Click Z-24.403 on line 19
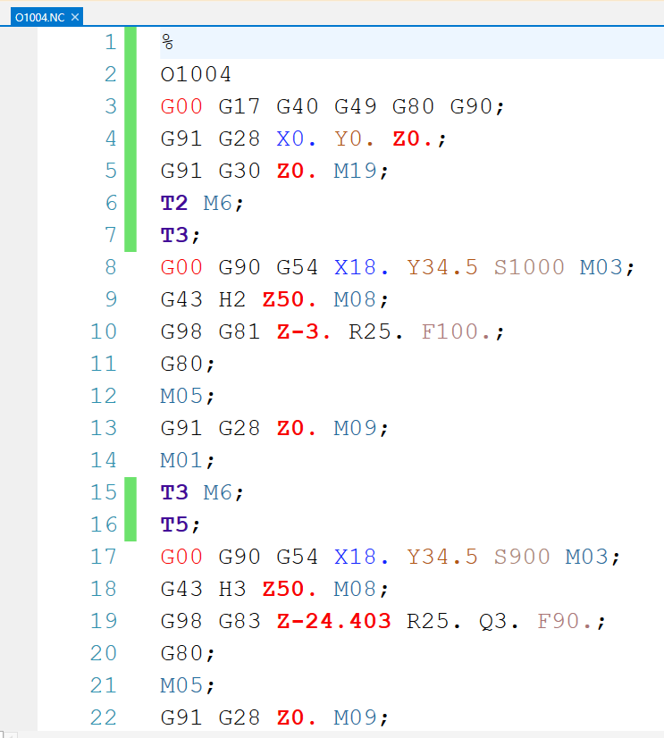664x738 pixels. pos(334,621)
